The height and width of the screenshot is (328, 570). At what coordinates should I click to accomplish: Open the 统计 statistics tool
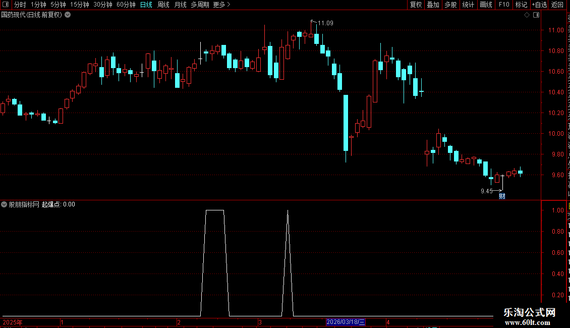[468, 5]
